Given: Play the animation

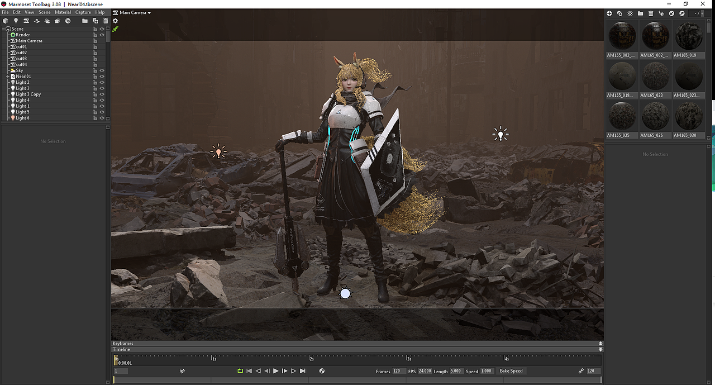Looking at the screenshot, I should [276, 371].
